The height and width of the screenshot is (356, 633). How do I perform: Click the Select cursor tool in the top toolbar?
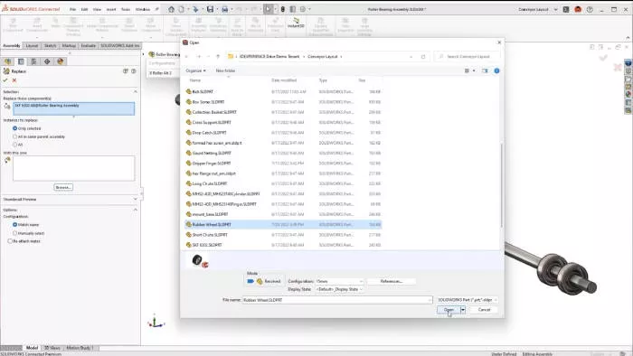pos(268,9)
